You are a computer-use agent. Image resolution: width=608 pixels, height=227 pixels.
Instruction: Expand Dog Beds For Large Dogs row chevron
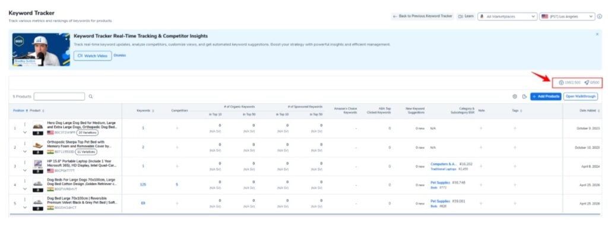25,188
